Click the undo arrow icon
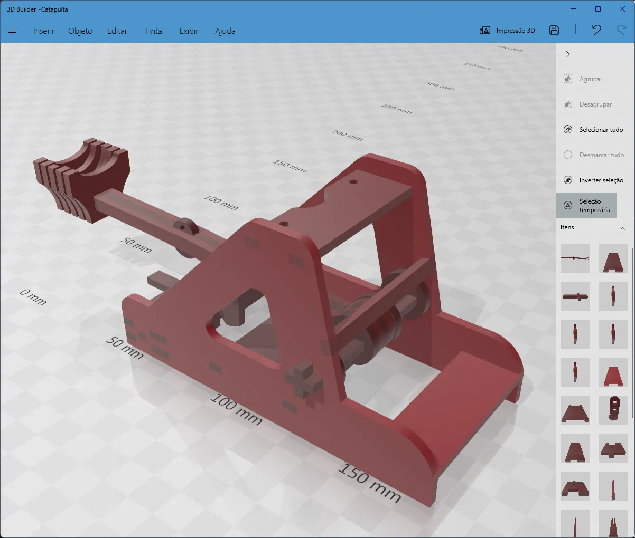 tap(596, 30)
